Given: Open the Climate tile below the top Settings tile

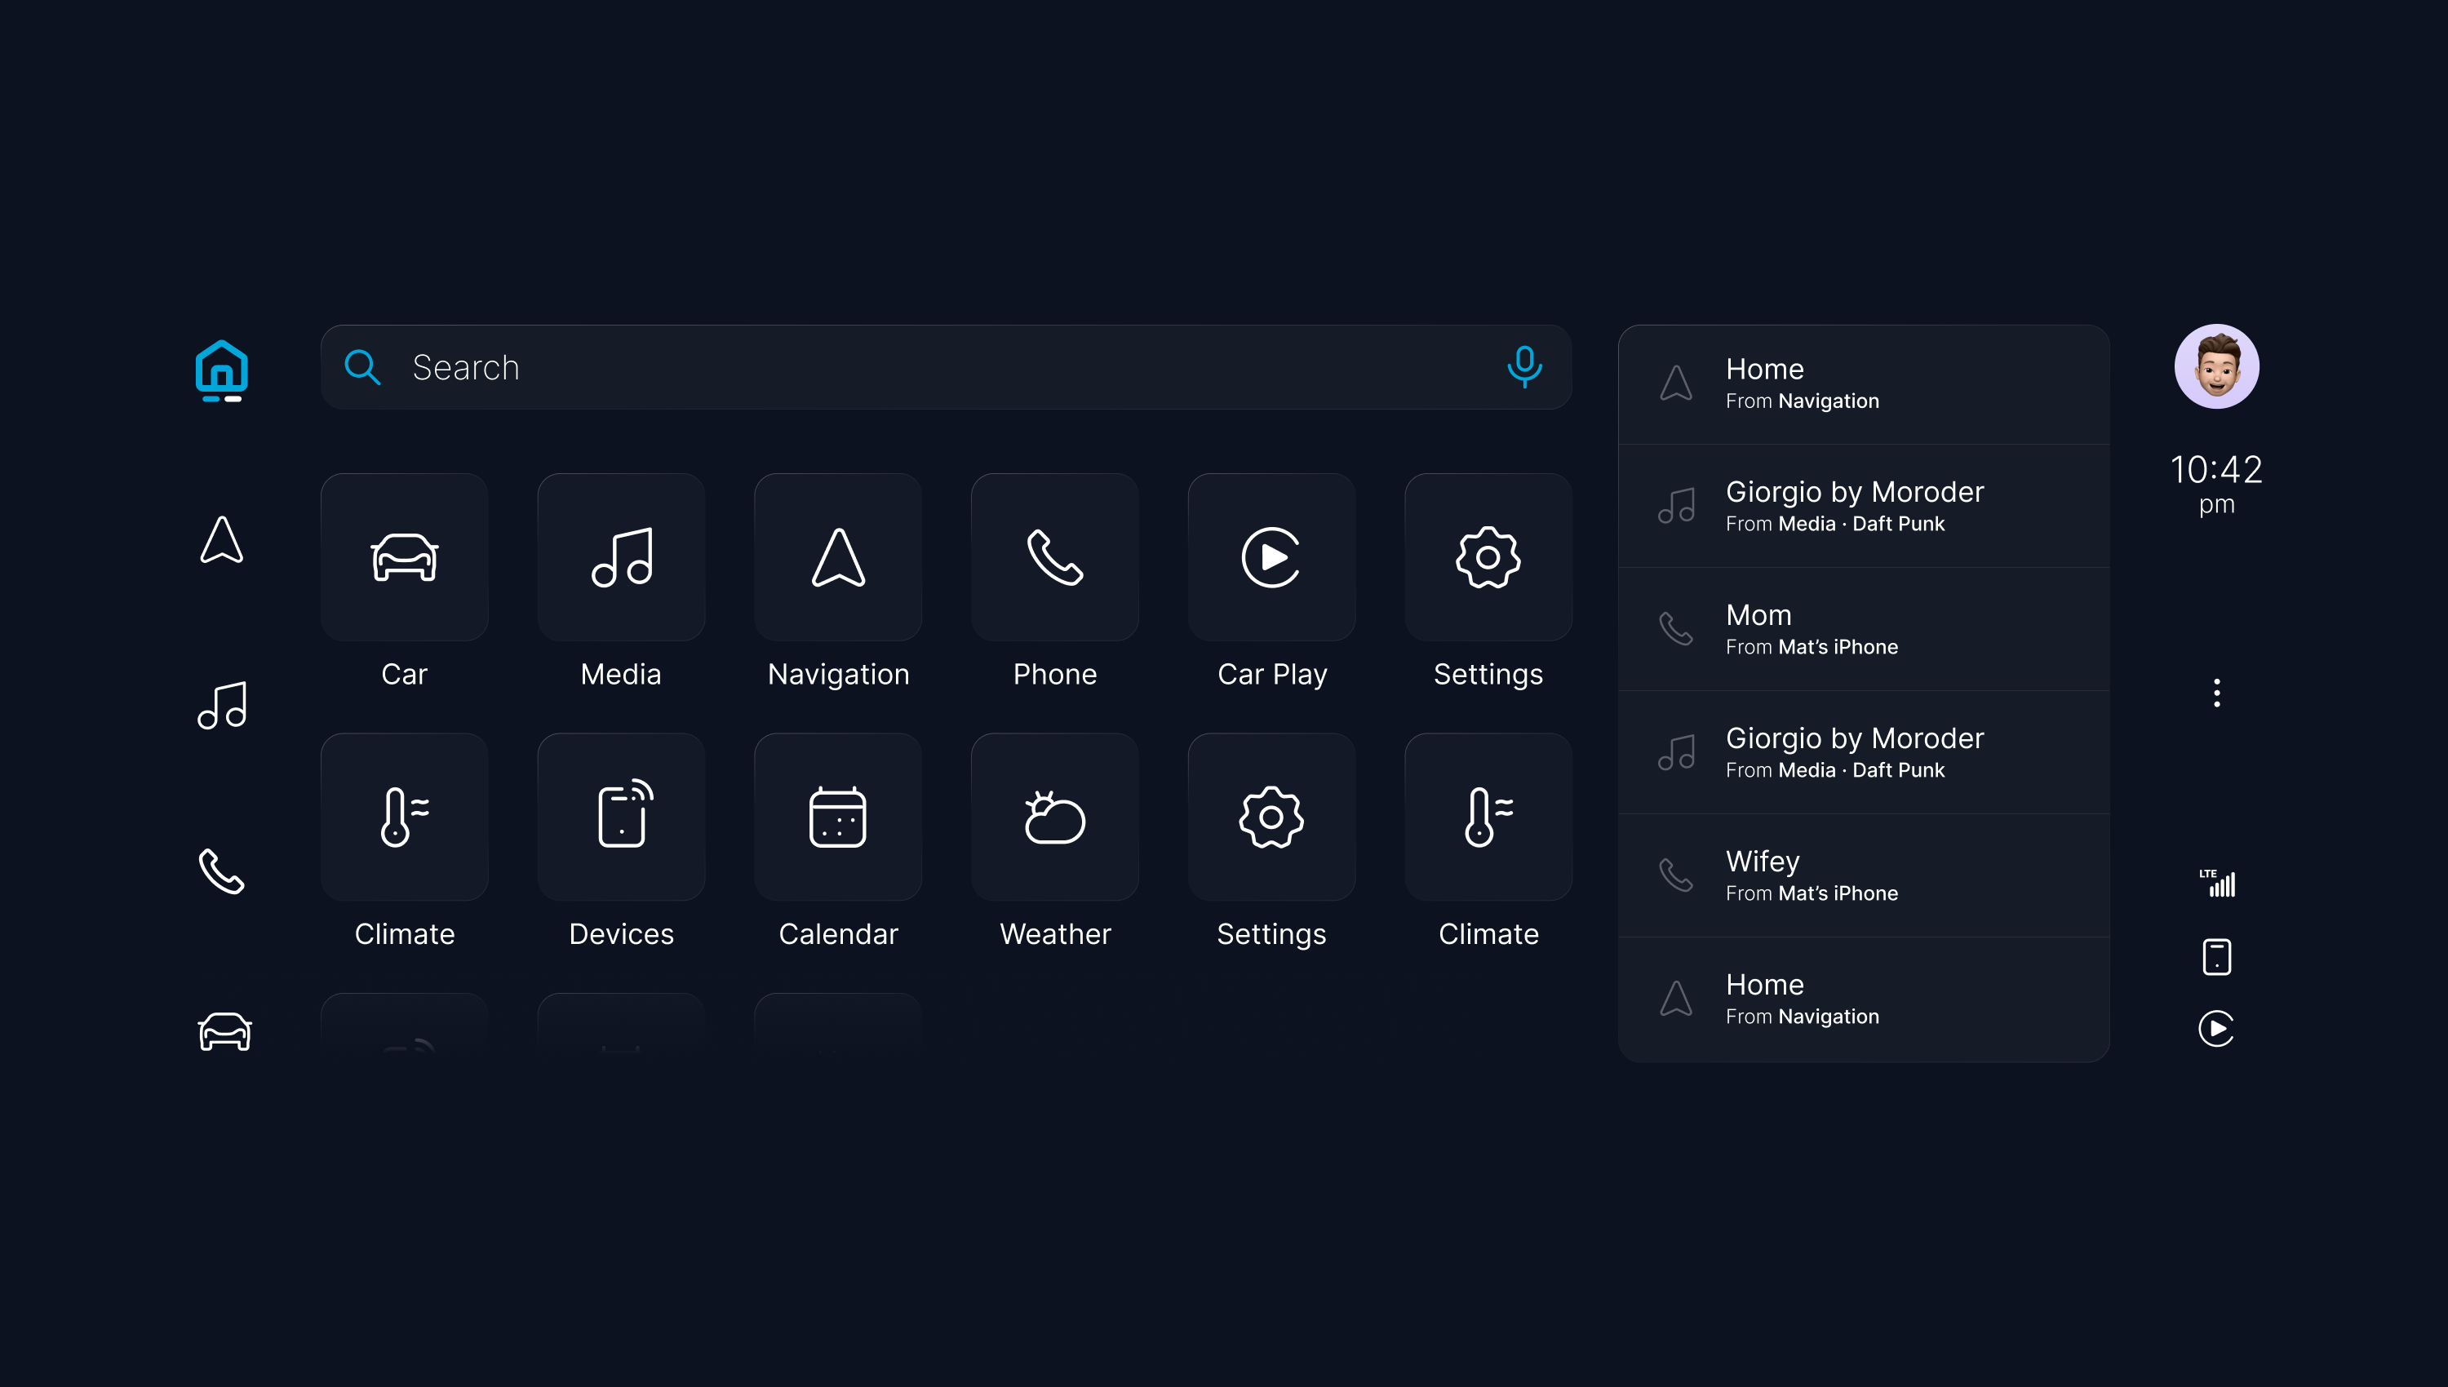Looking at the screenshot, I should pyautogui.click(x=1488, y=817).
